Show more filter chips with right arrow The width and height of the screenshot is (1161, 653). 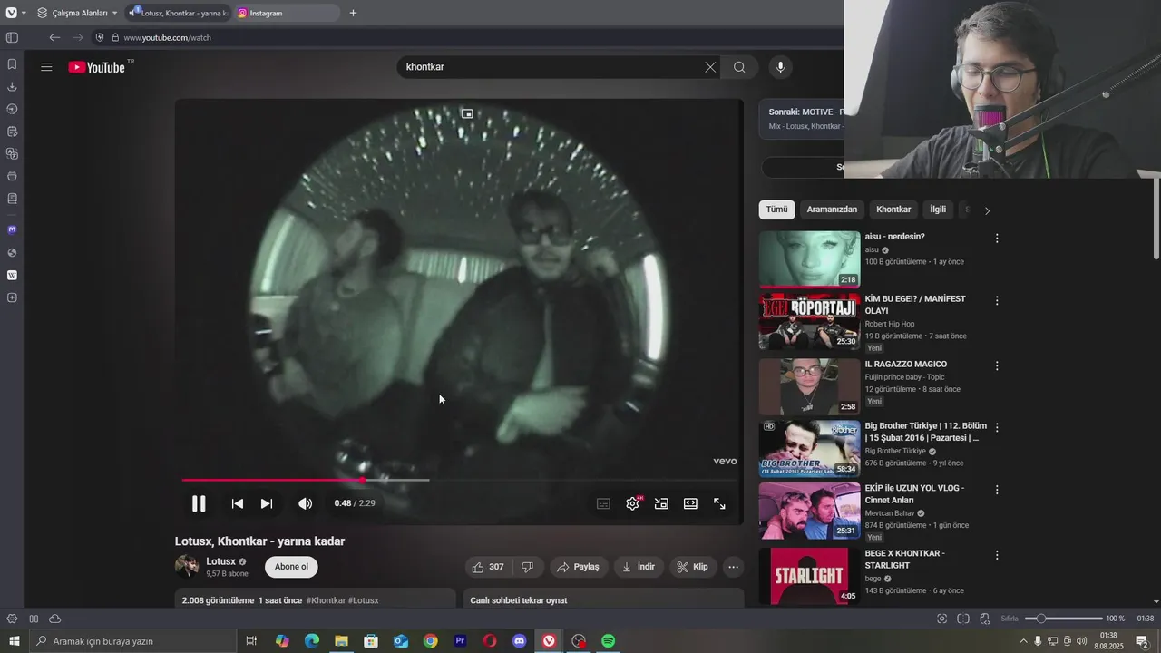pyautogui.click(x=987, y=210)
